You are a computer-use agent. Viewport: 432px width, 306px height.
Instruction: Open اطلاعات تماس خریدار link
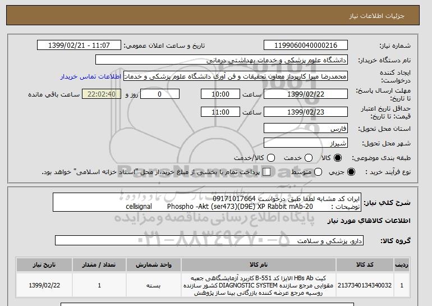click(x=91, y=76)
